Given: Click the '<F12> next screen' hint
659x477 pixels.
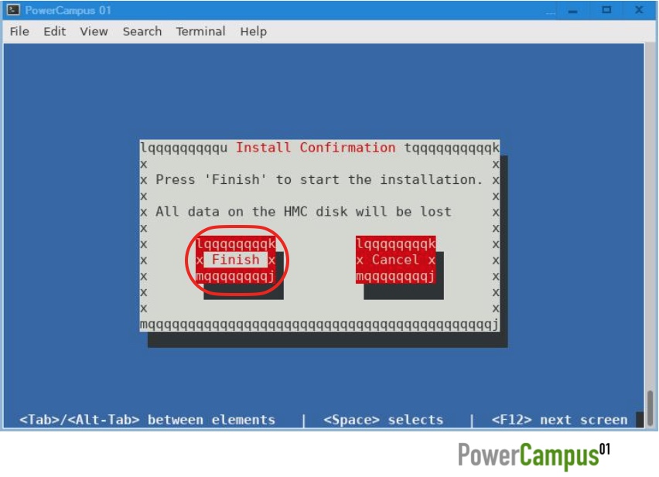Looking at the screenshot, I should pos(559,420).
